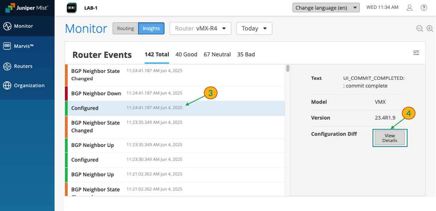Screen dimensions: 436x211
Task: Click the View Details button
Action: 389,138
